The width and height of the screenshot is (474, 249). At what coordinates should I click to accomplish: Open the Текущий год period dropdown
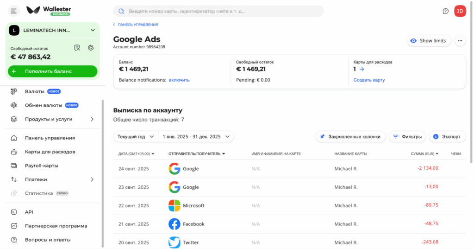click(x=136, y=137)
